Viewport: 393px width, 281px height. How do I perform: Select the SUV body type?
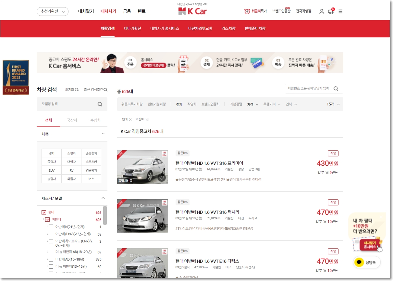click(52, 170)
